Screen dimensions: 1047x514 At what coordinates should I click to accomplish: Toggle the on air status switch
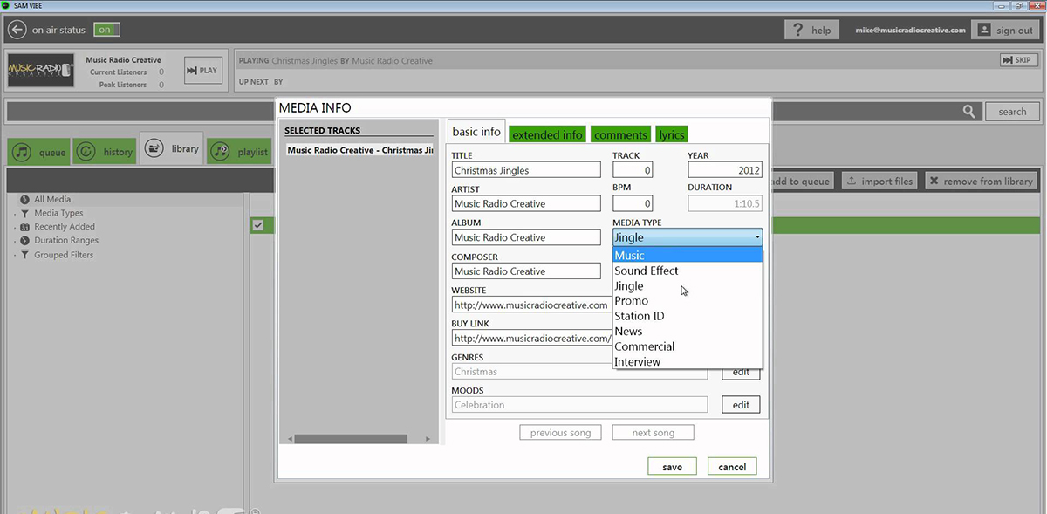pos(106,30)
